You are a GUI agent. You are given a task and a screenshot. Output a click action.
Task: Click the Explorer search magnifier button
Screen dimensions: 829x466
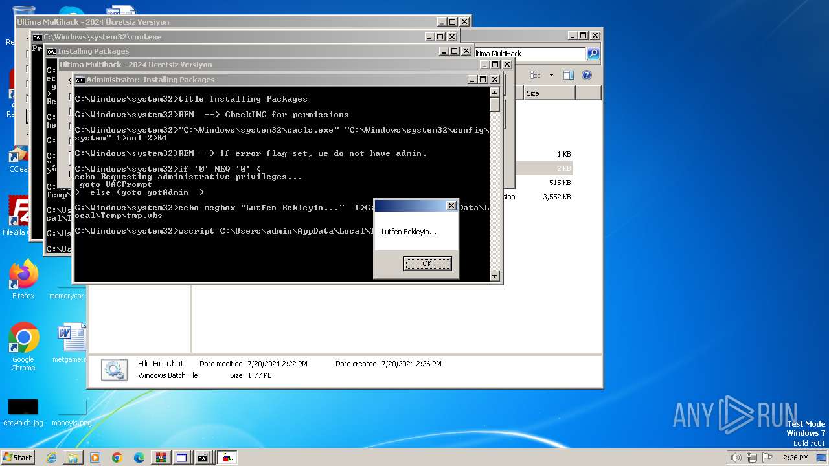tap(593, 54)
